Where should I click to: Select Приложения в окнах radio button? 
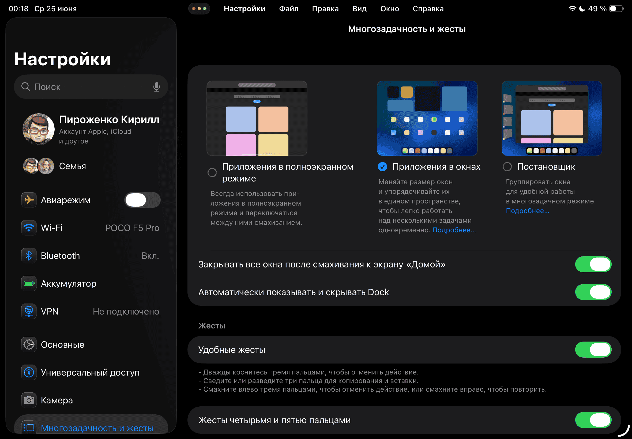tap(382, 166)
